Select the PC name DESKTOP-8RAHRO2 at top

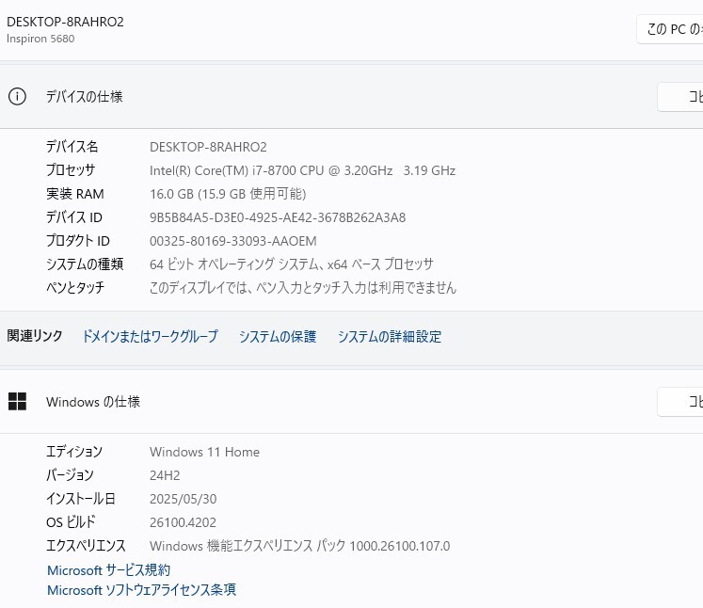[x=66, y=22]
